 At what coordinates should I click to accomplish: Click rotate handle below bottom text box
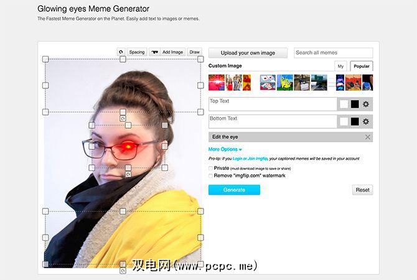(x=123, y=271)
